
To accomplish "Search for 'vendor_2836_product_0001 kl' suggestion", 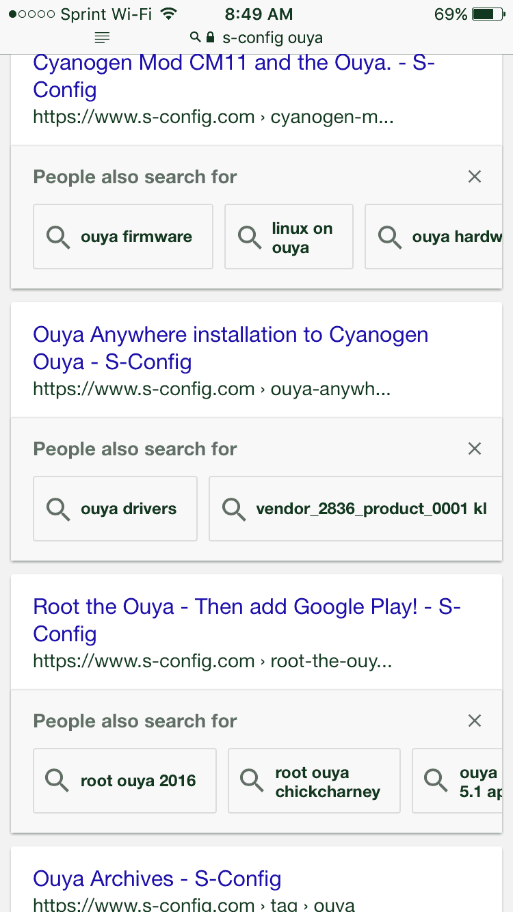I will point(356,509).
